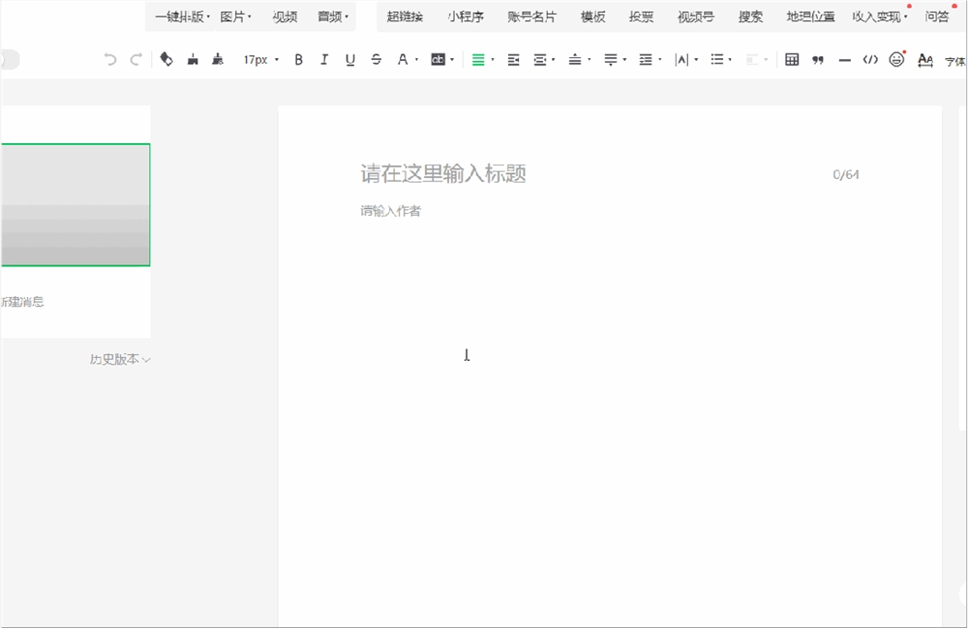Toggle bold formatting
The height and width of the screenshot is (628, 968).
(x=298, y=59)
